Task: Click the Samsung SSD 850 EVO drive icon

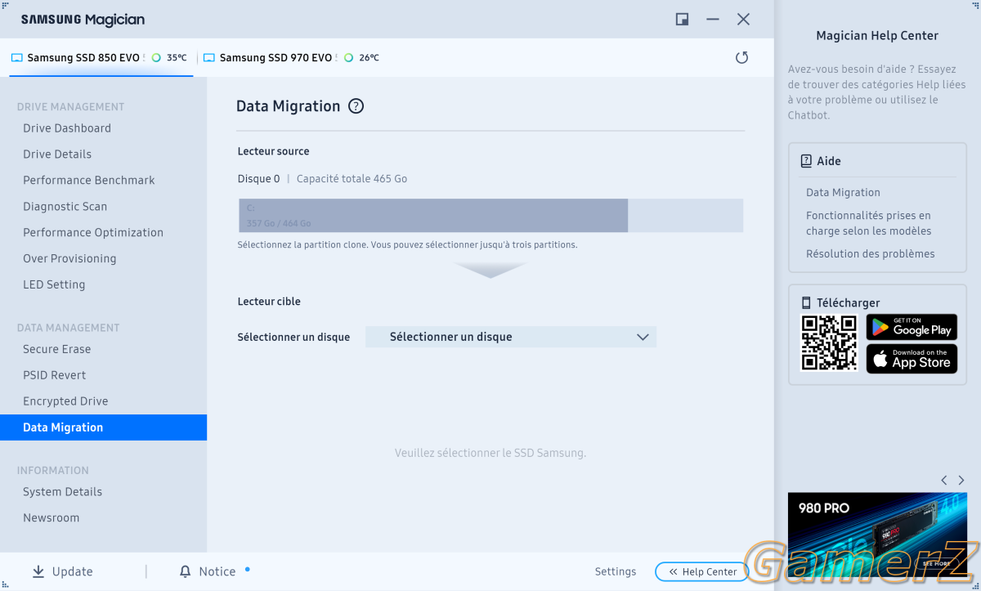Action: tap(16, 58)
